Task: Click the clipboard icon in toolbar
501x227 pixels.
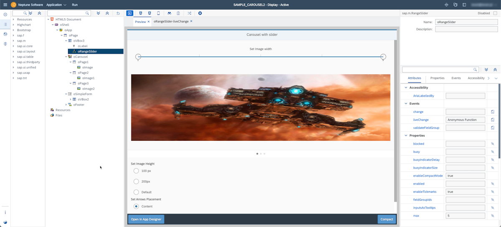Action: pos(178,13)
